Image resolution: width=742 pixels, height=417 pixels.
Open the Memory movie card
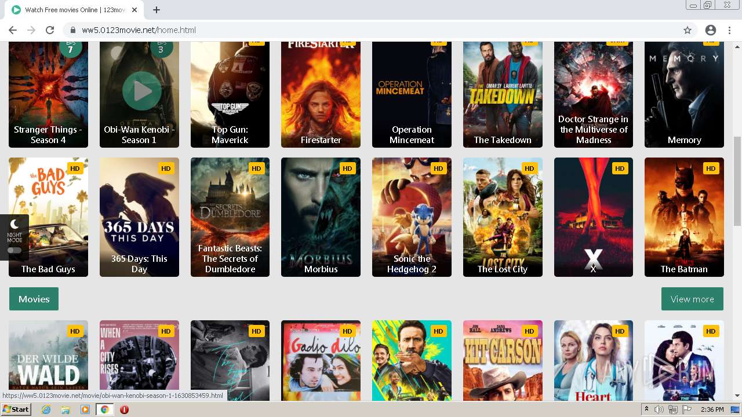coord(684,94)
